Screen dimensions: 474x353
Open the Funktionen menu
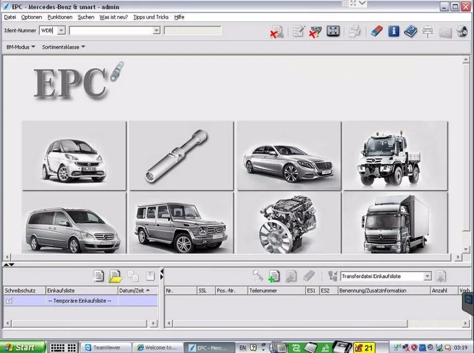[x=60, y=17]
